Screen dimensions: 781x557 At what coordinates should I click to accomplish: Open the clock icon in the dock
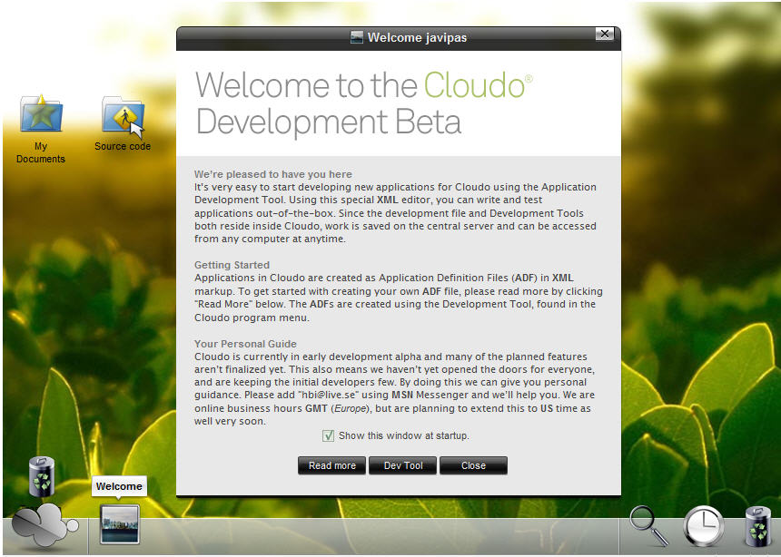coord(704,527)
